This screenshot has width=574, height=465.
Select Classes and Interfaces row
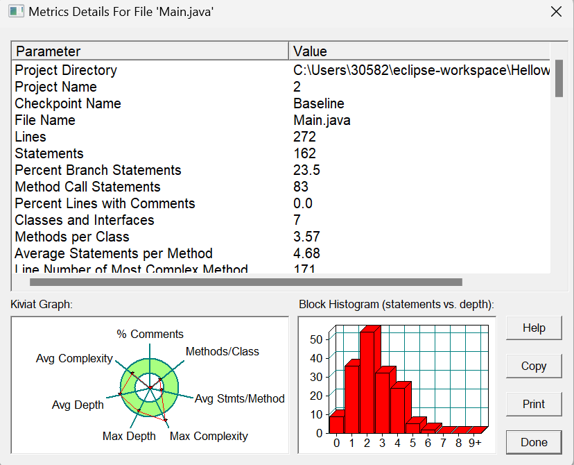[x=281, y=220]
